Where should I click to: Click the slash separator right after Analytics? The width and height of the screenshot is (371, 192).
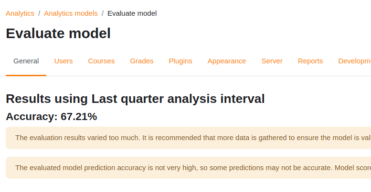coord(39,13)
